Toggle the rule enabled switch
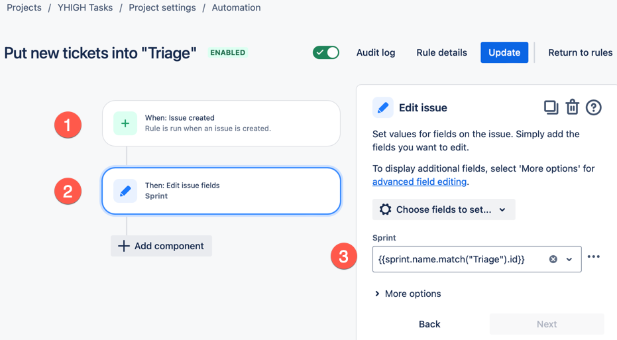The image size is (617, 340). (x=326, y=52)
